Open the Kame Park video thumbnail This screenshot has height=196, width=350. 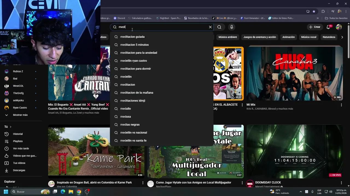[x=96, y=151]
